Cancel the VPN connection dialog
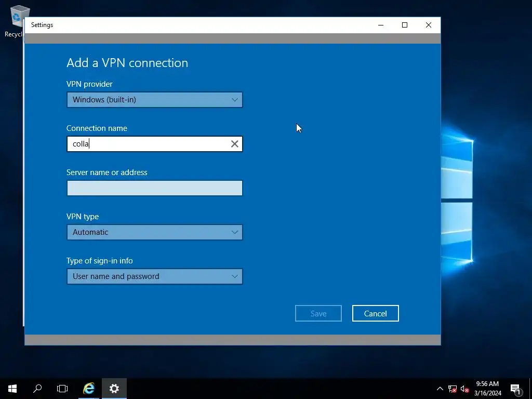The width and height of the screenshot is (532, 399). click(375, 313)
